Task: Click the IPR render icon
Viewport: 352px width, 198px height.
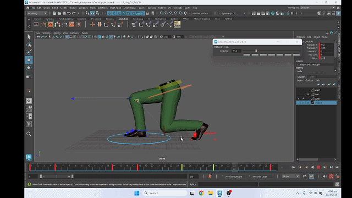Action: click(x=263, y=13)
